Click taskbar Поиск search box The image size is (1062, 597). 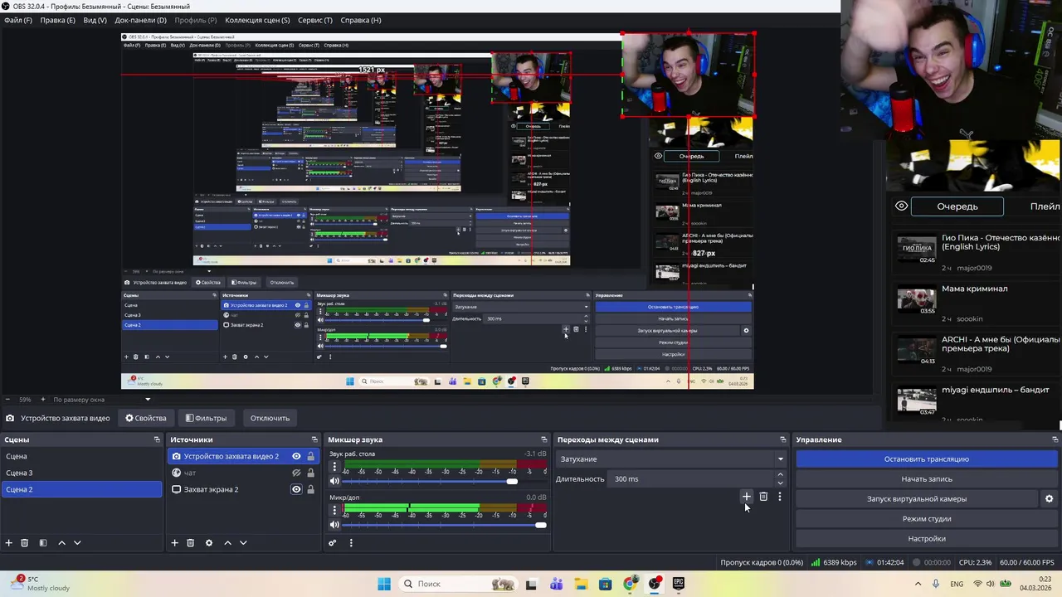pos(457,584)
